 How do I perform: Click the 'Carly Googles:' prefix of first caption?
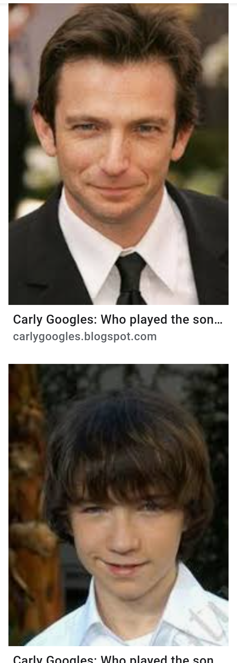(x=55, y=320)
